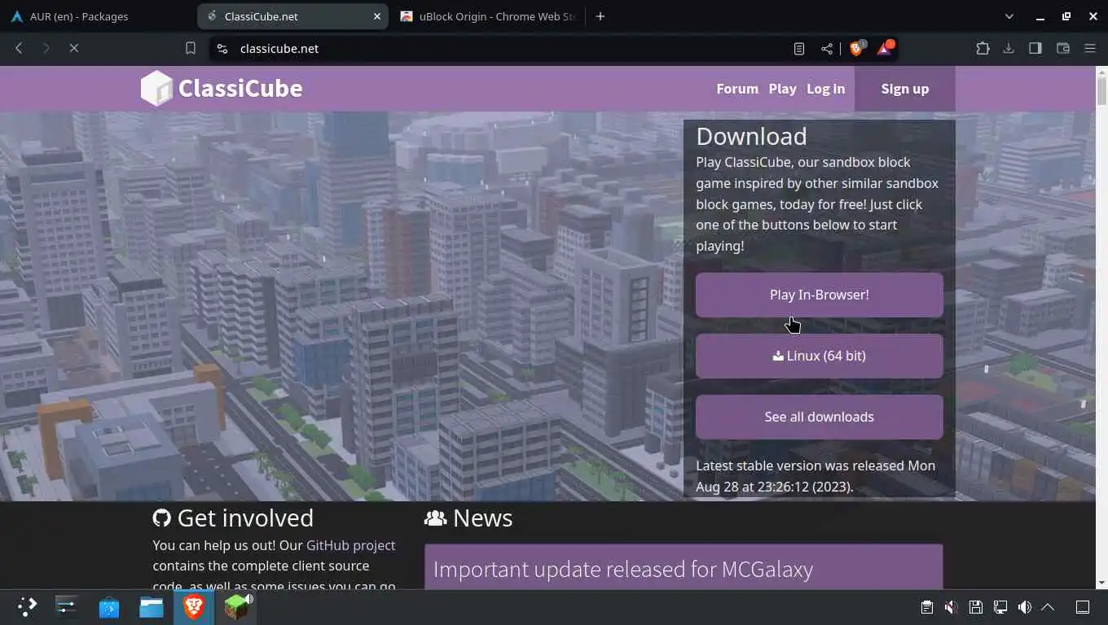
Task: Click the ClassiCube site title text
Action: tap(240, 88)
